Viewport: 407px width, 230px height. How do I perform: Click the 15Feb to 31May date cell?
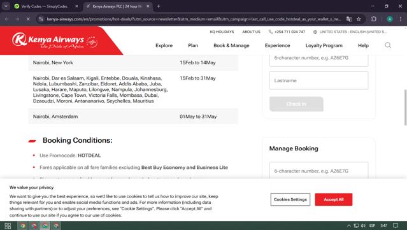[197, 78]
